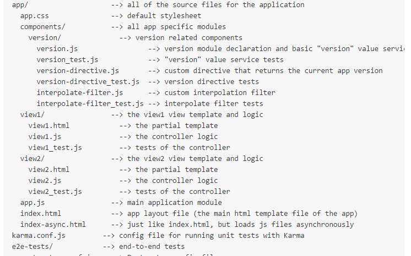
Task: Click the version-directive.js entry
Action: (x=78, y=71)
